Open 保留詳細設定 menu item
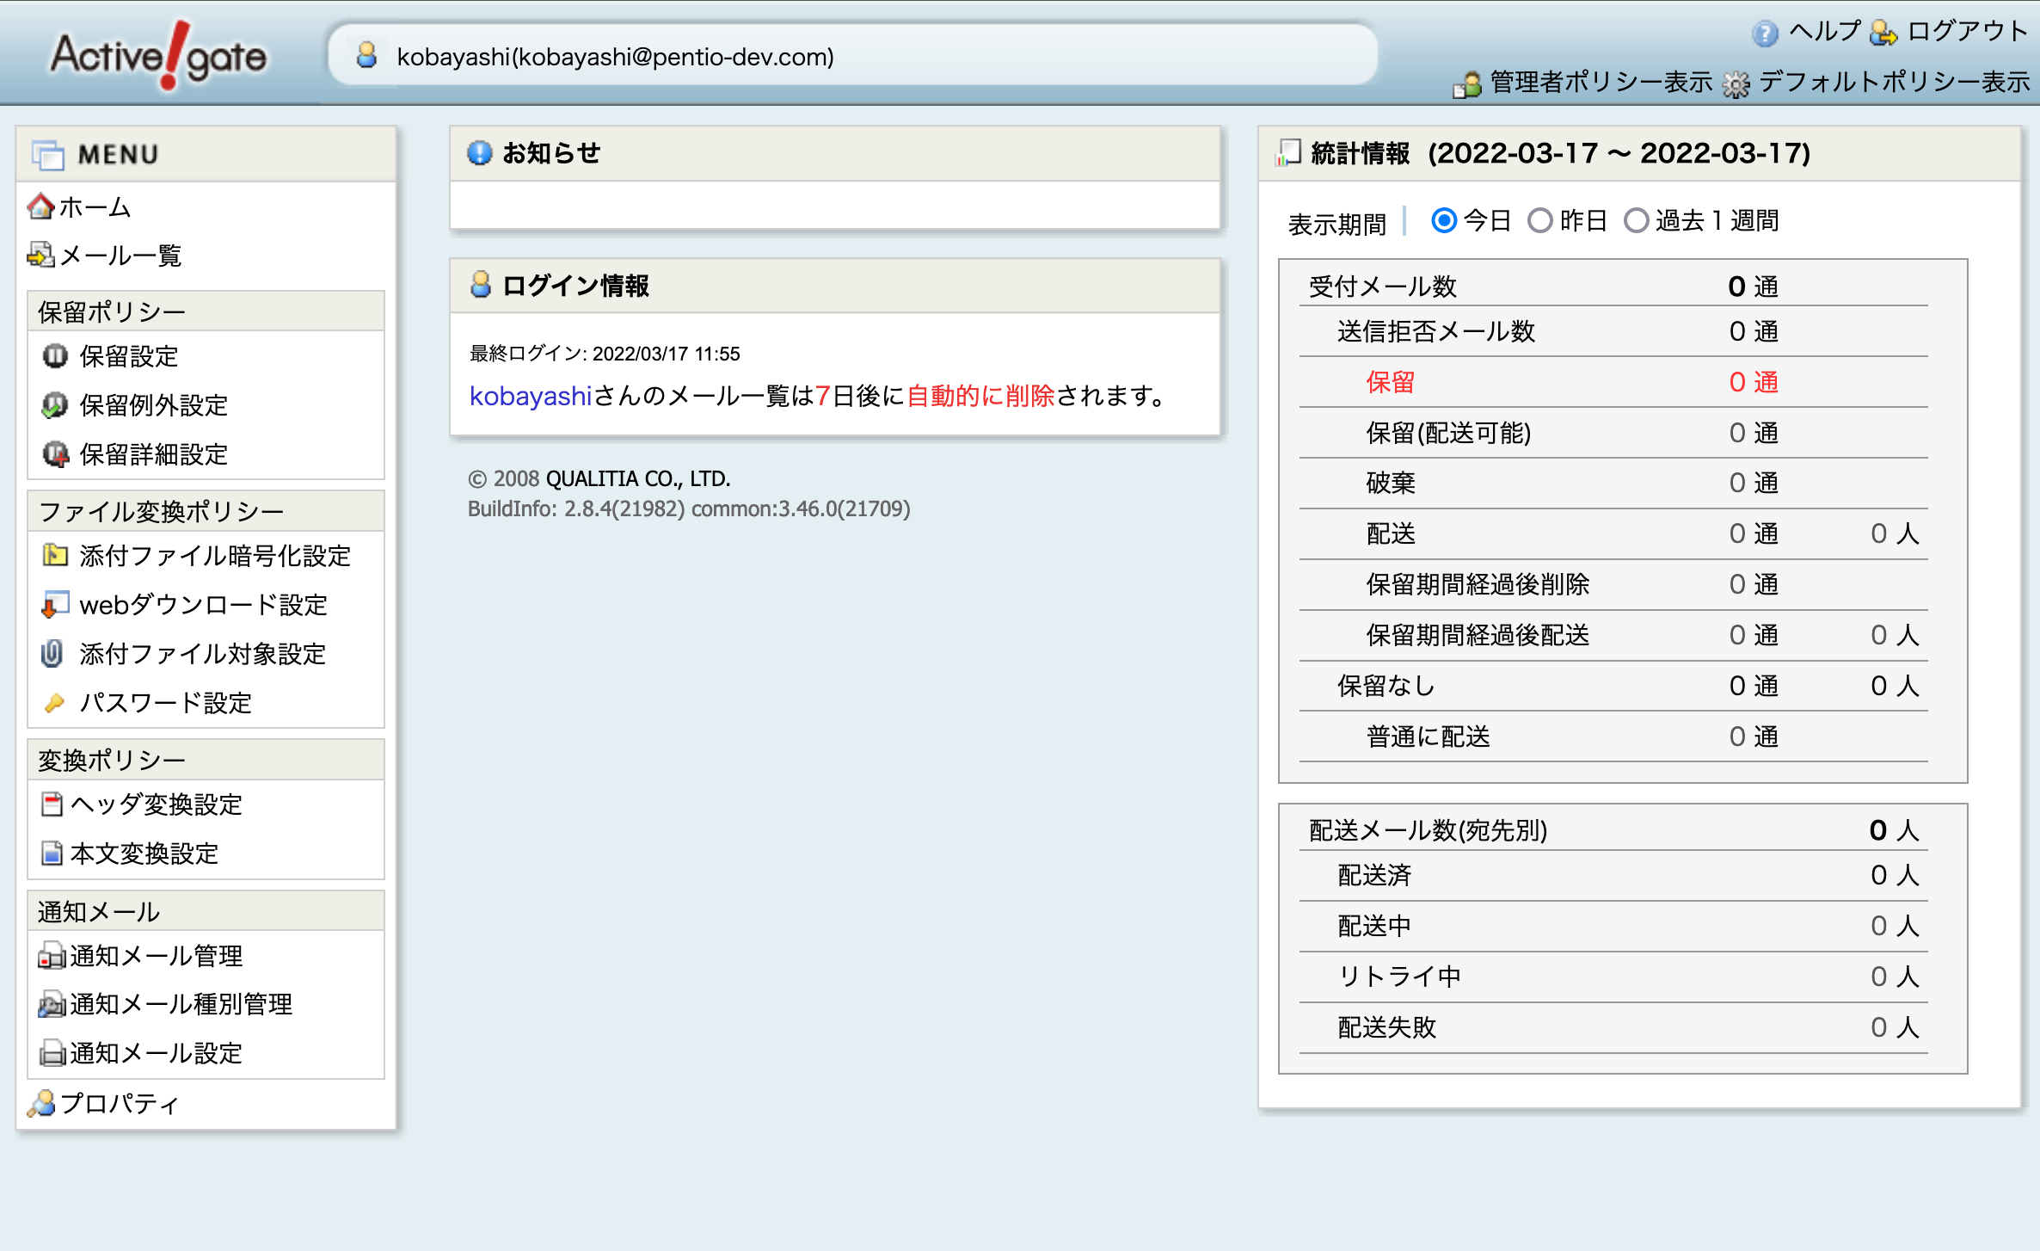The height and width of the screenshot is (1251, 2040). 154,453
